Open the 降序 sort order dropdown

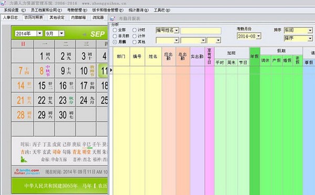310,38
